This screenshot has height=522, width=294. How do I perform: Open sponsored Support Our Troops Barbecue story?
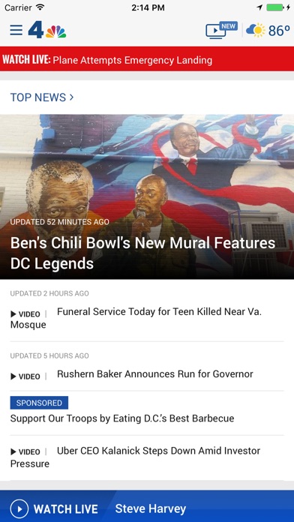pos(122,418)
